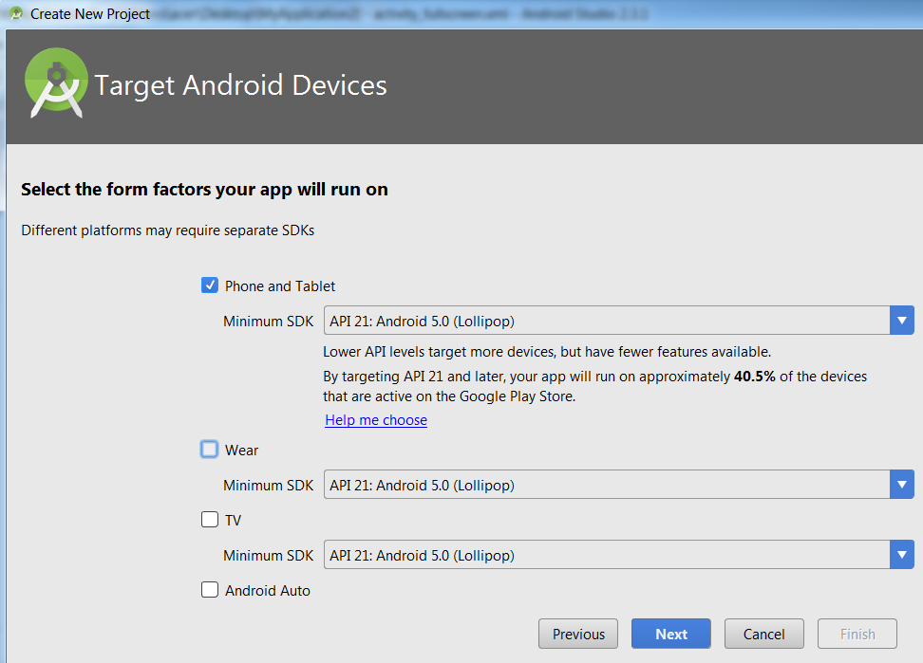Proceed with the Next button
Screen dimensions: 923x663
tap(671, 634)
